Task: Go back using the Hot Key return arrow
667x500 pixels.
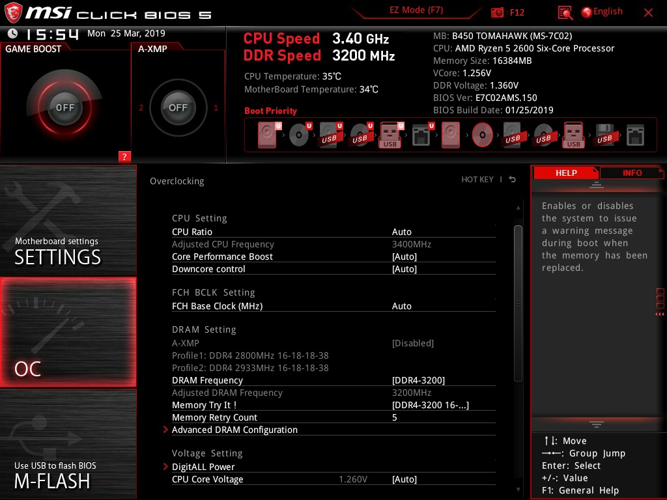Action: point(513,180)
